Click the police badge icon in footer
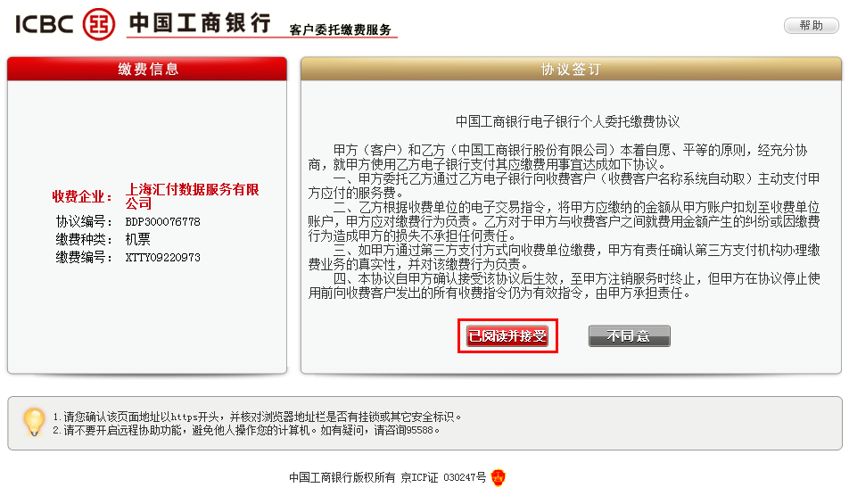The image size is (849, 504). point(498,477)
